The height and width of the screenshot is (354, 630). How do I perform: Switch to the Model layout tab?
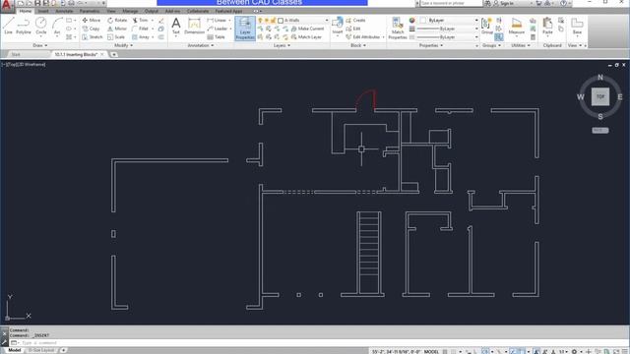(x=15, y=350)
